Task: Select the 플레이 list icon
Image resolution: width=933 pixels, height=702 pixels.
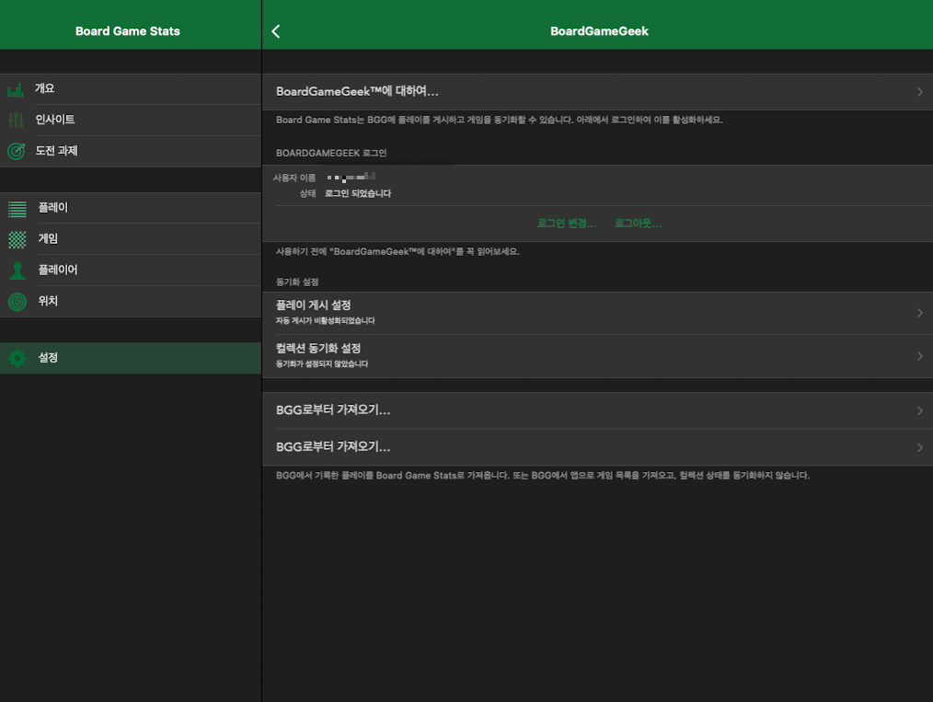Action: pyautogui.click(x=17, y=209)
